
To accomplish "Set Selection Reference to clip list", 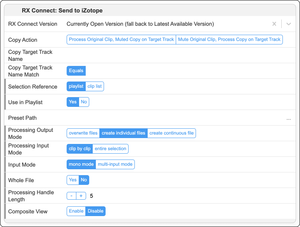I will (95, 87).
